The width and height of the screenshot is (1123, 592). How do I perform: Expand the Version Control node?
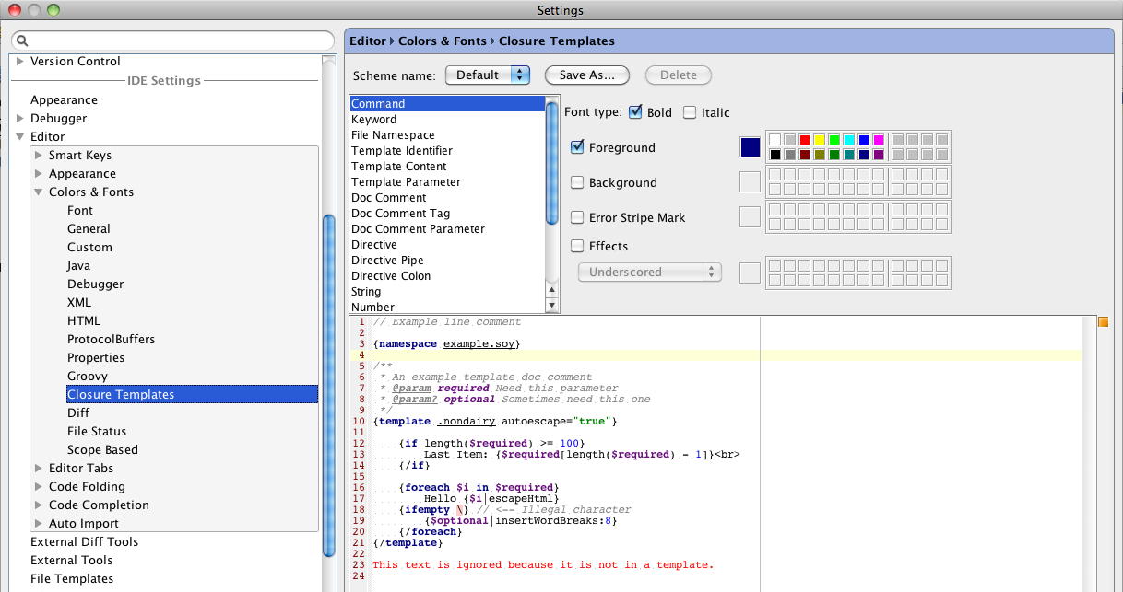pos(20,62)
